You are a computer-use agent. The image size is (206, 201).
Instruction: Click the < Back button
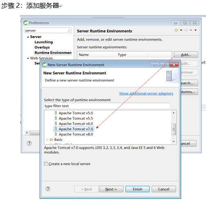coord(87,189)
